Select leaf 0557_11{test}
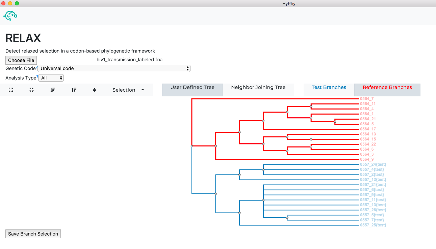The width and height of the screenshot is (436, 249). [x=373, y=200]
